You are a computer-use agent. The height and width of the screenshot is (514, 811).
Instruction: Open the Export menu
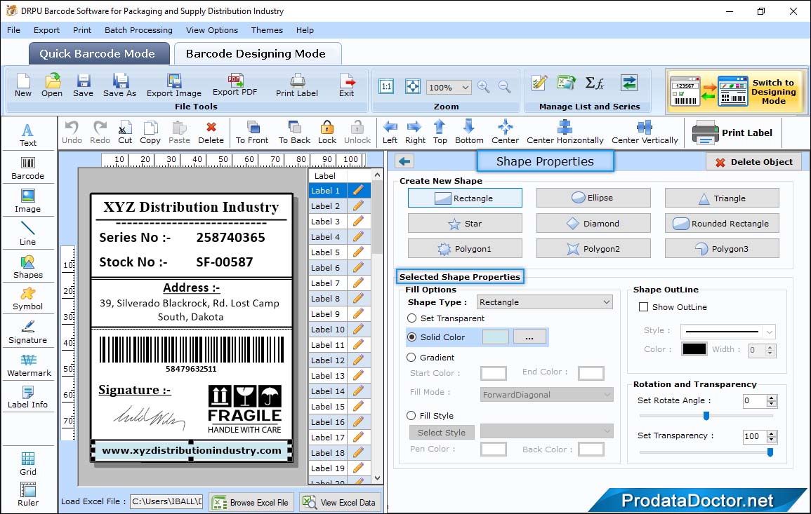pos(46,30)
